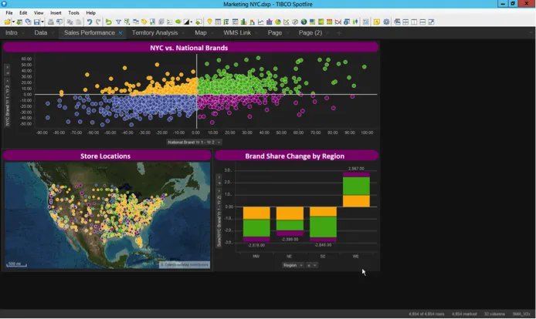Switch to the Data page tab
536x319 pixels.
41,33
